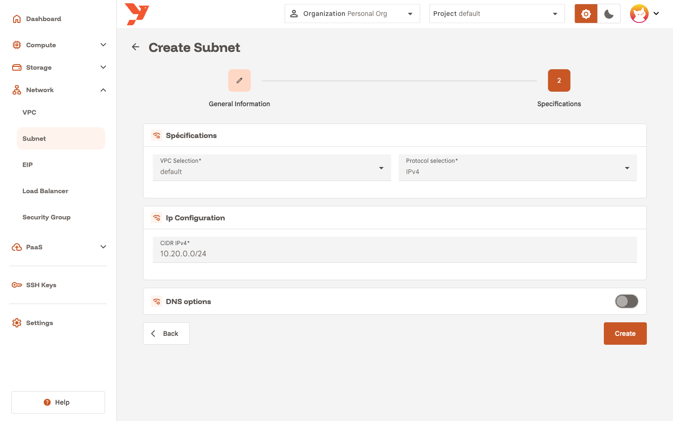Viewport: 673px width, 421px height.
Task: Click the DNS options section icon
Action: coord(157,302)
